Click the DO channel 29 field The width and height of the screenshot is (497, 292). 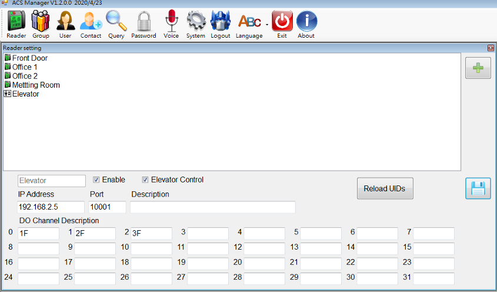(x=321, y=278)
